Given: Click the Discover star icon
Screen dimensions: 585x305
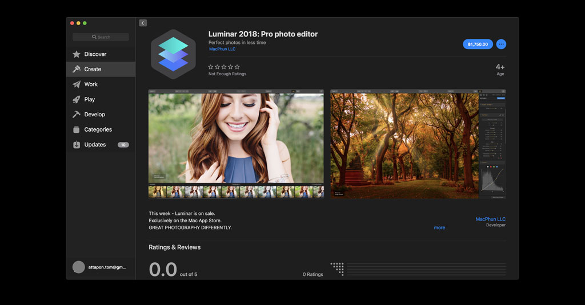Looking at the screenshot, I should [77, 54].
